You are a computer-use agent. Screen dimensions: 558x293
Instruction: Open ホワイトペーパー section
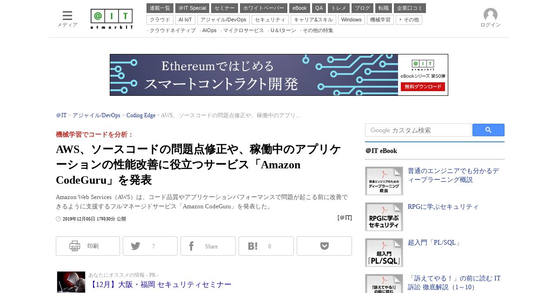pos(264,8)
